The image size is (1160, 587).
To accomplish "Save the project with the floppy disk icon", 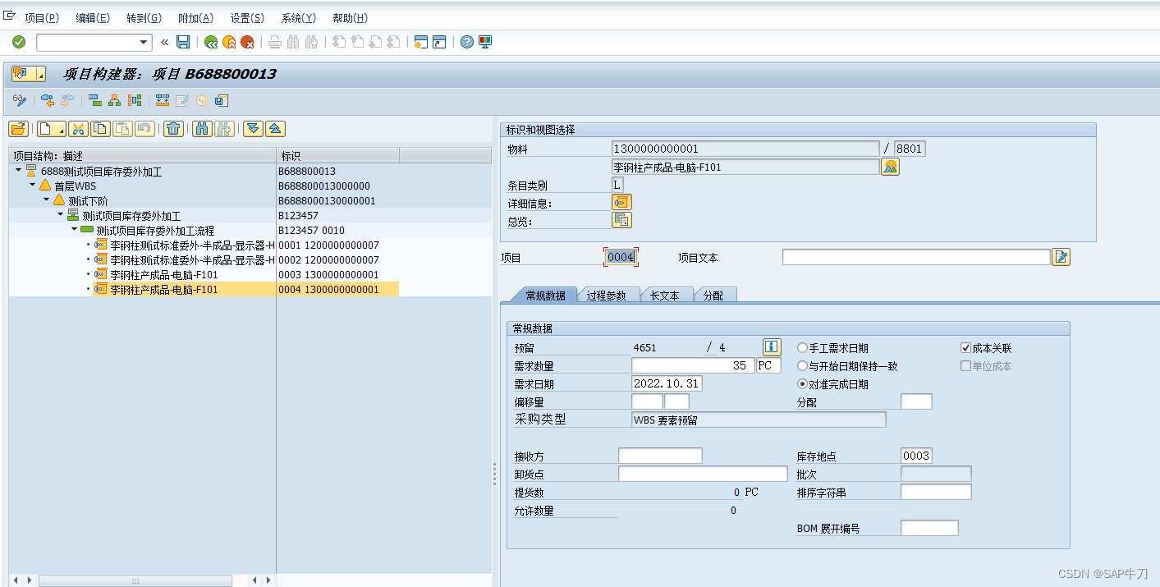I will (x=183, y=42).
